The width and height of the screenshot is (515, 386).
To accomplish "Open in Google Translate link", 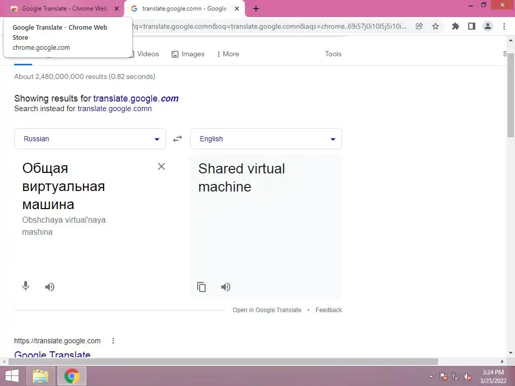I will pyautogui.click(x=267, y=310).
